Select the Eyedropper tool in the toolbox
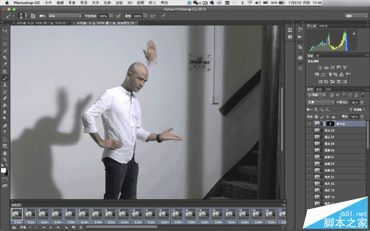Viewport: 370px width, 231px height. click(5, 64)
